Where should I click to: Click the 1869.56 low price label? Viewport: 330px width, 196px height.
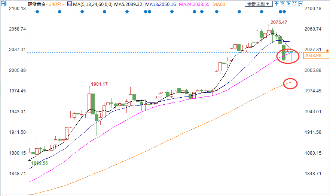[39, 163]
